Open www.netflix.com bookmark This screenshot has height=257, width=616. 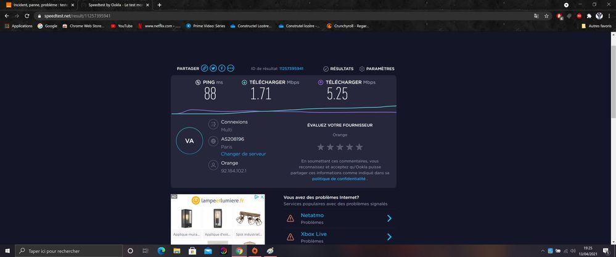[x=159, y=26]
